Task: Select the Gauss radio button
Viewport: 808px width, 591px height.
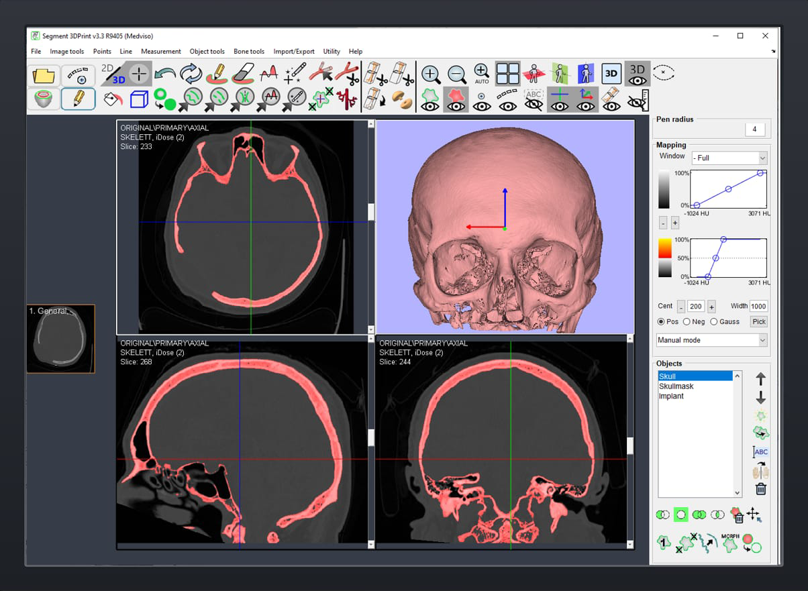Action: (713, 322)
